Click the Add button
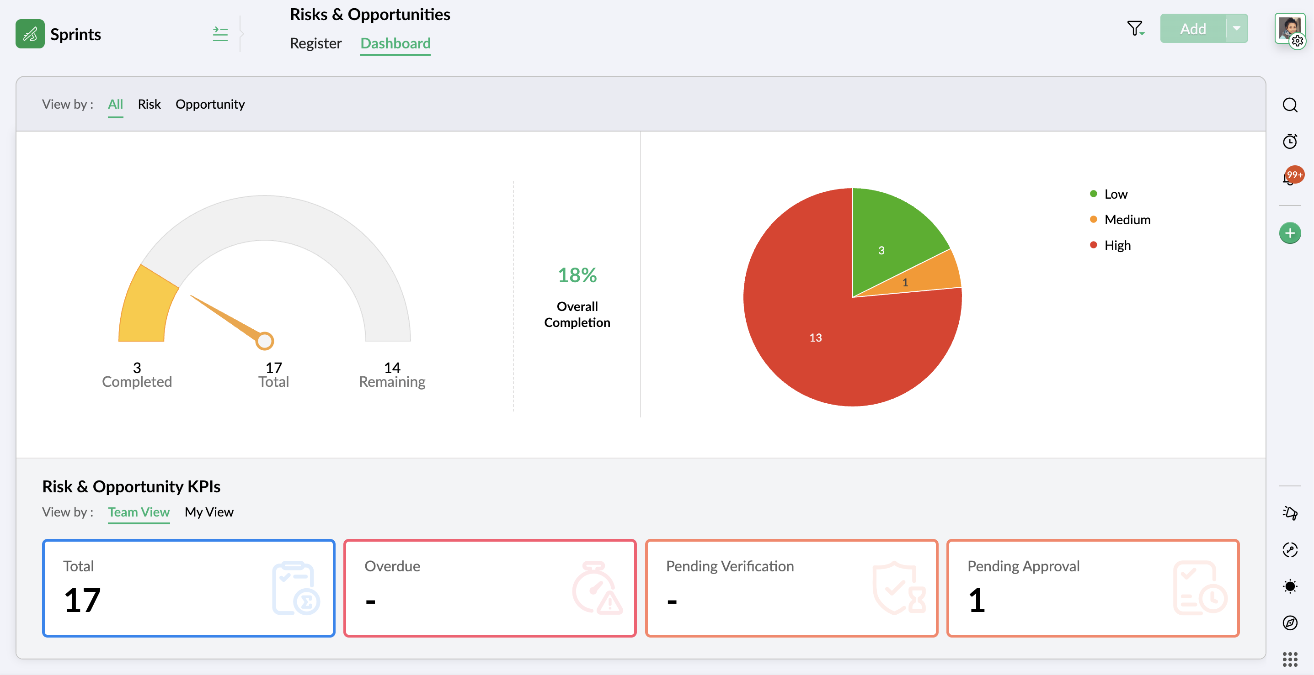This screenshot has height=675, width=1314. (1192, 28)
